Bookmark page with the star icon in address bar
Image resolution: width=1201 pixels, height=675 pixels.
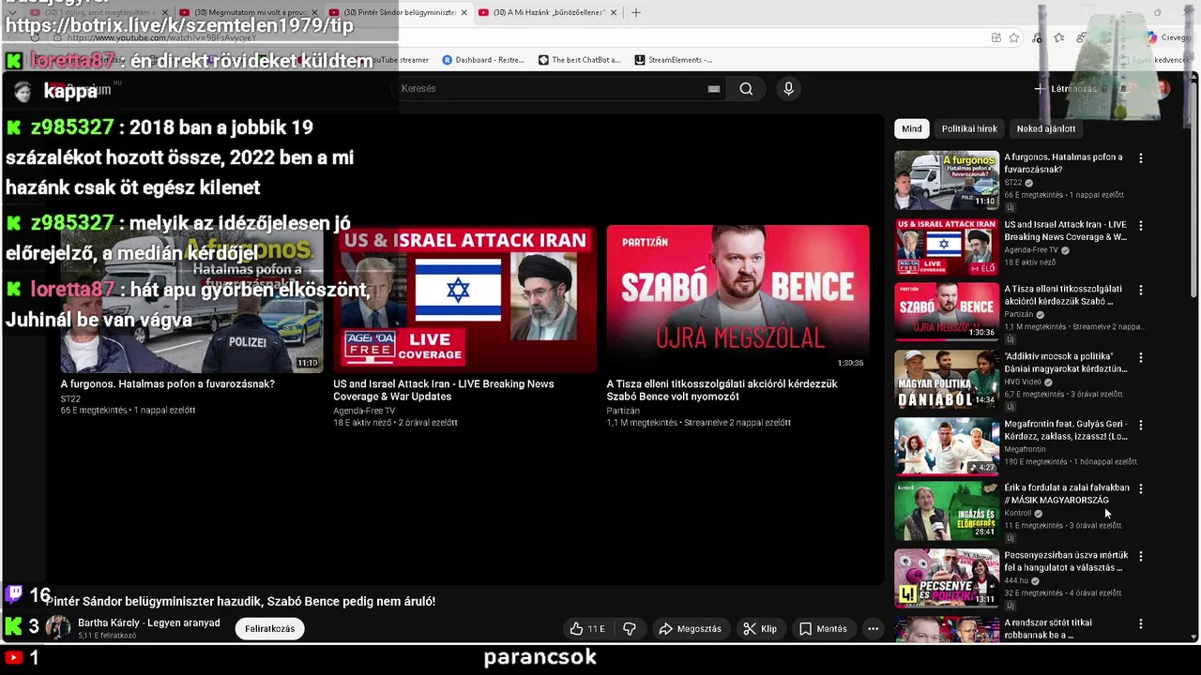coord(1014,37)
